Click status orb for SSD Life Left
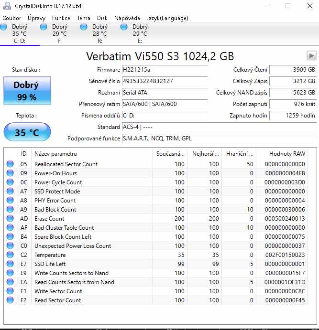Viewport: 319px width, 330px height. (x=11, y=264)
